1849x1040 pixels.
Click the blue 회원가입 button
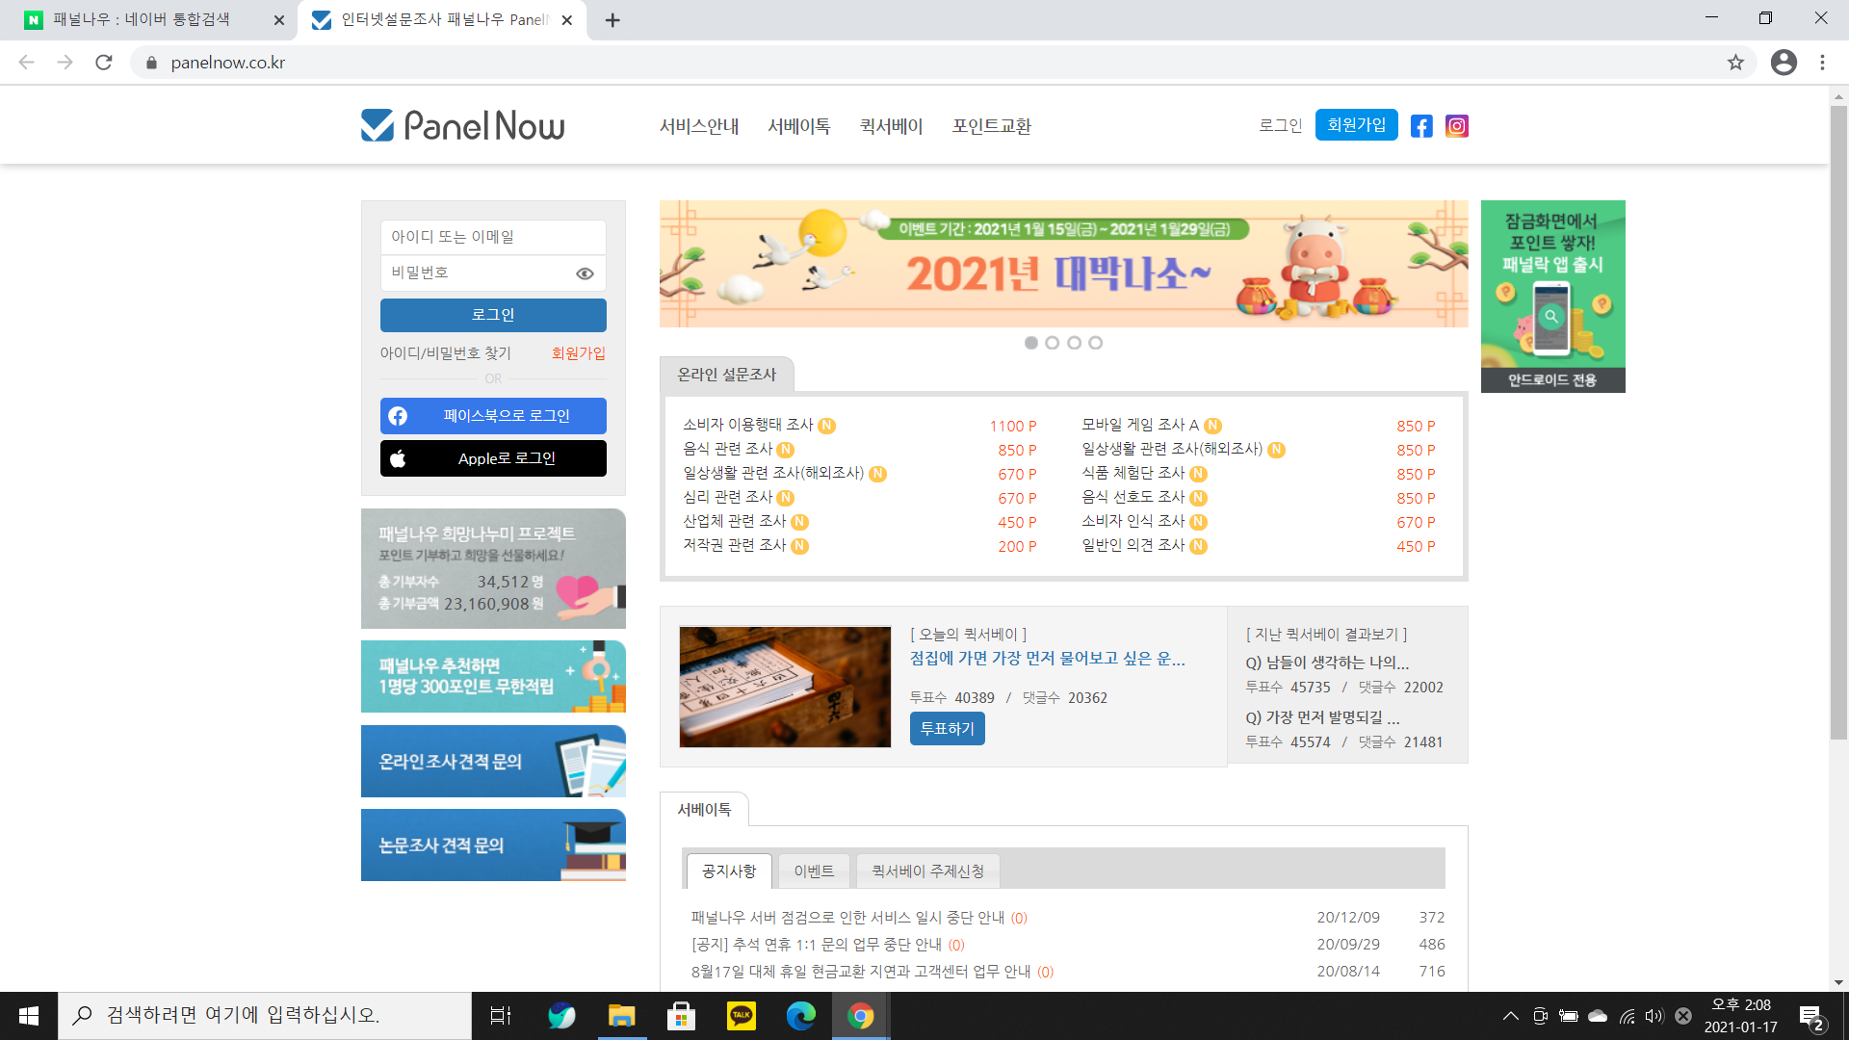[x=1356, y=125]
